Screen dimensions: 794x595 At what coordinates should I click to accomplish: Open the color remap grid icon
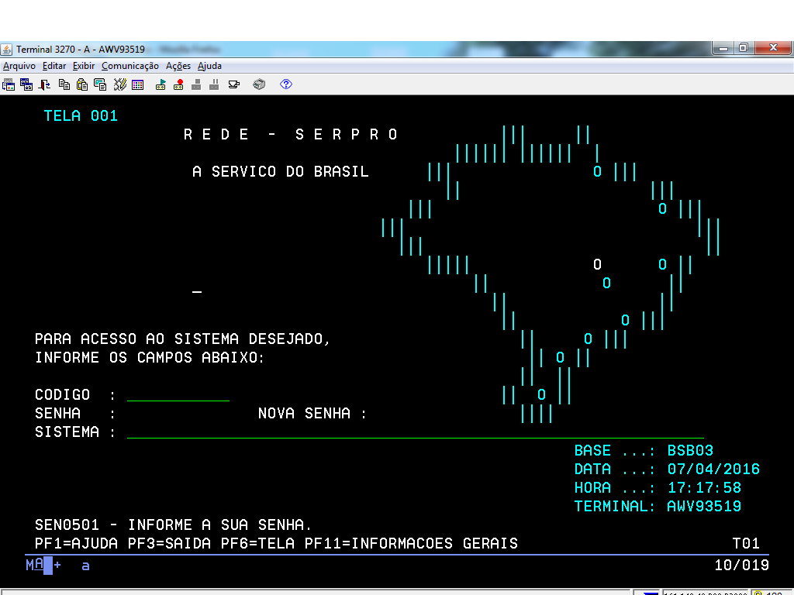tap(138, 84)
